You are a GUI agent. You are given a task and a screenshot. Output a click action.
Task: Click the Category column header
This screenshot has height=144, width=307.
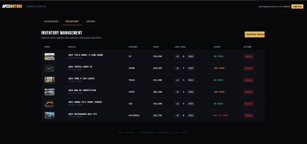(x=133, y=47)
